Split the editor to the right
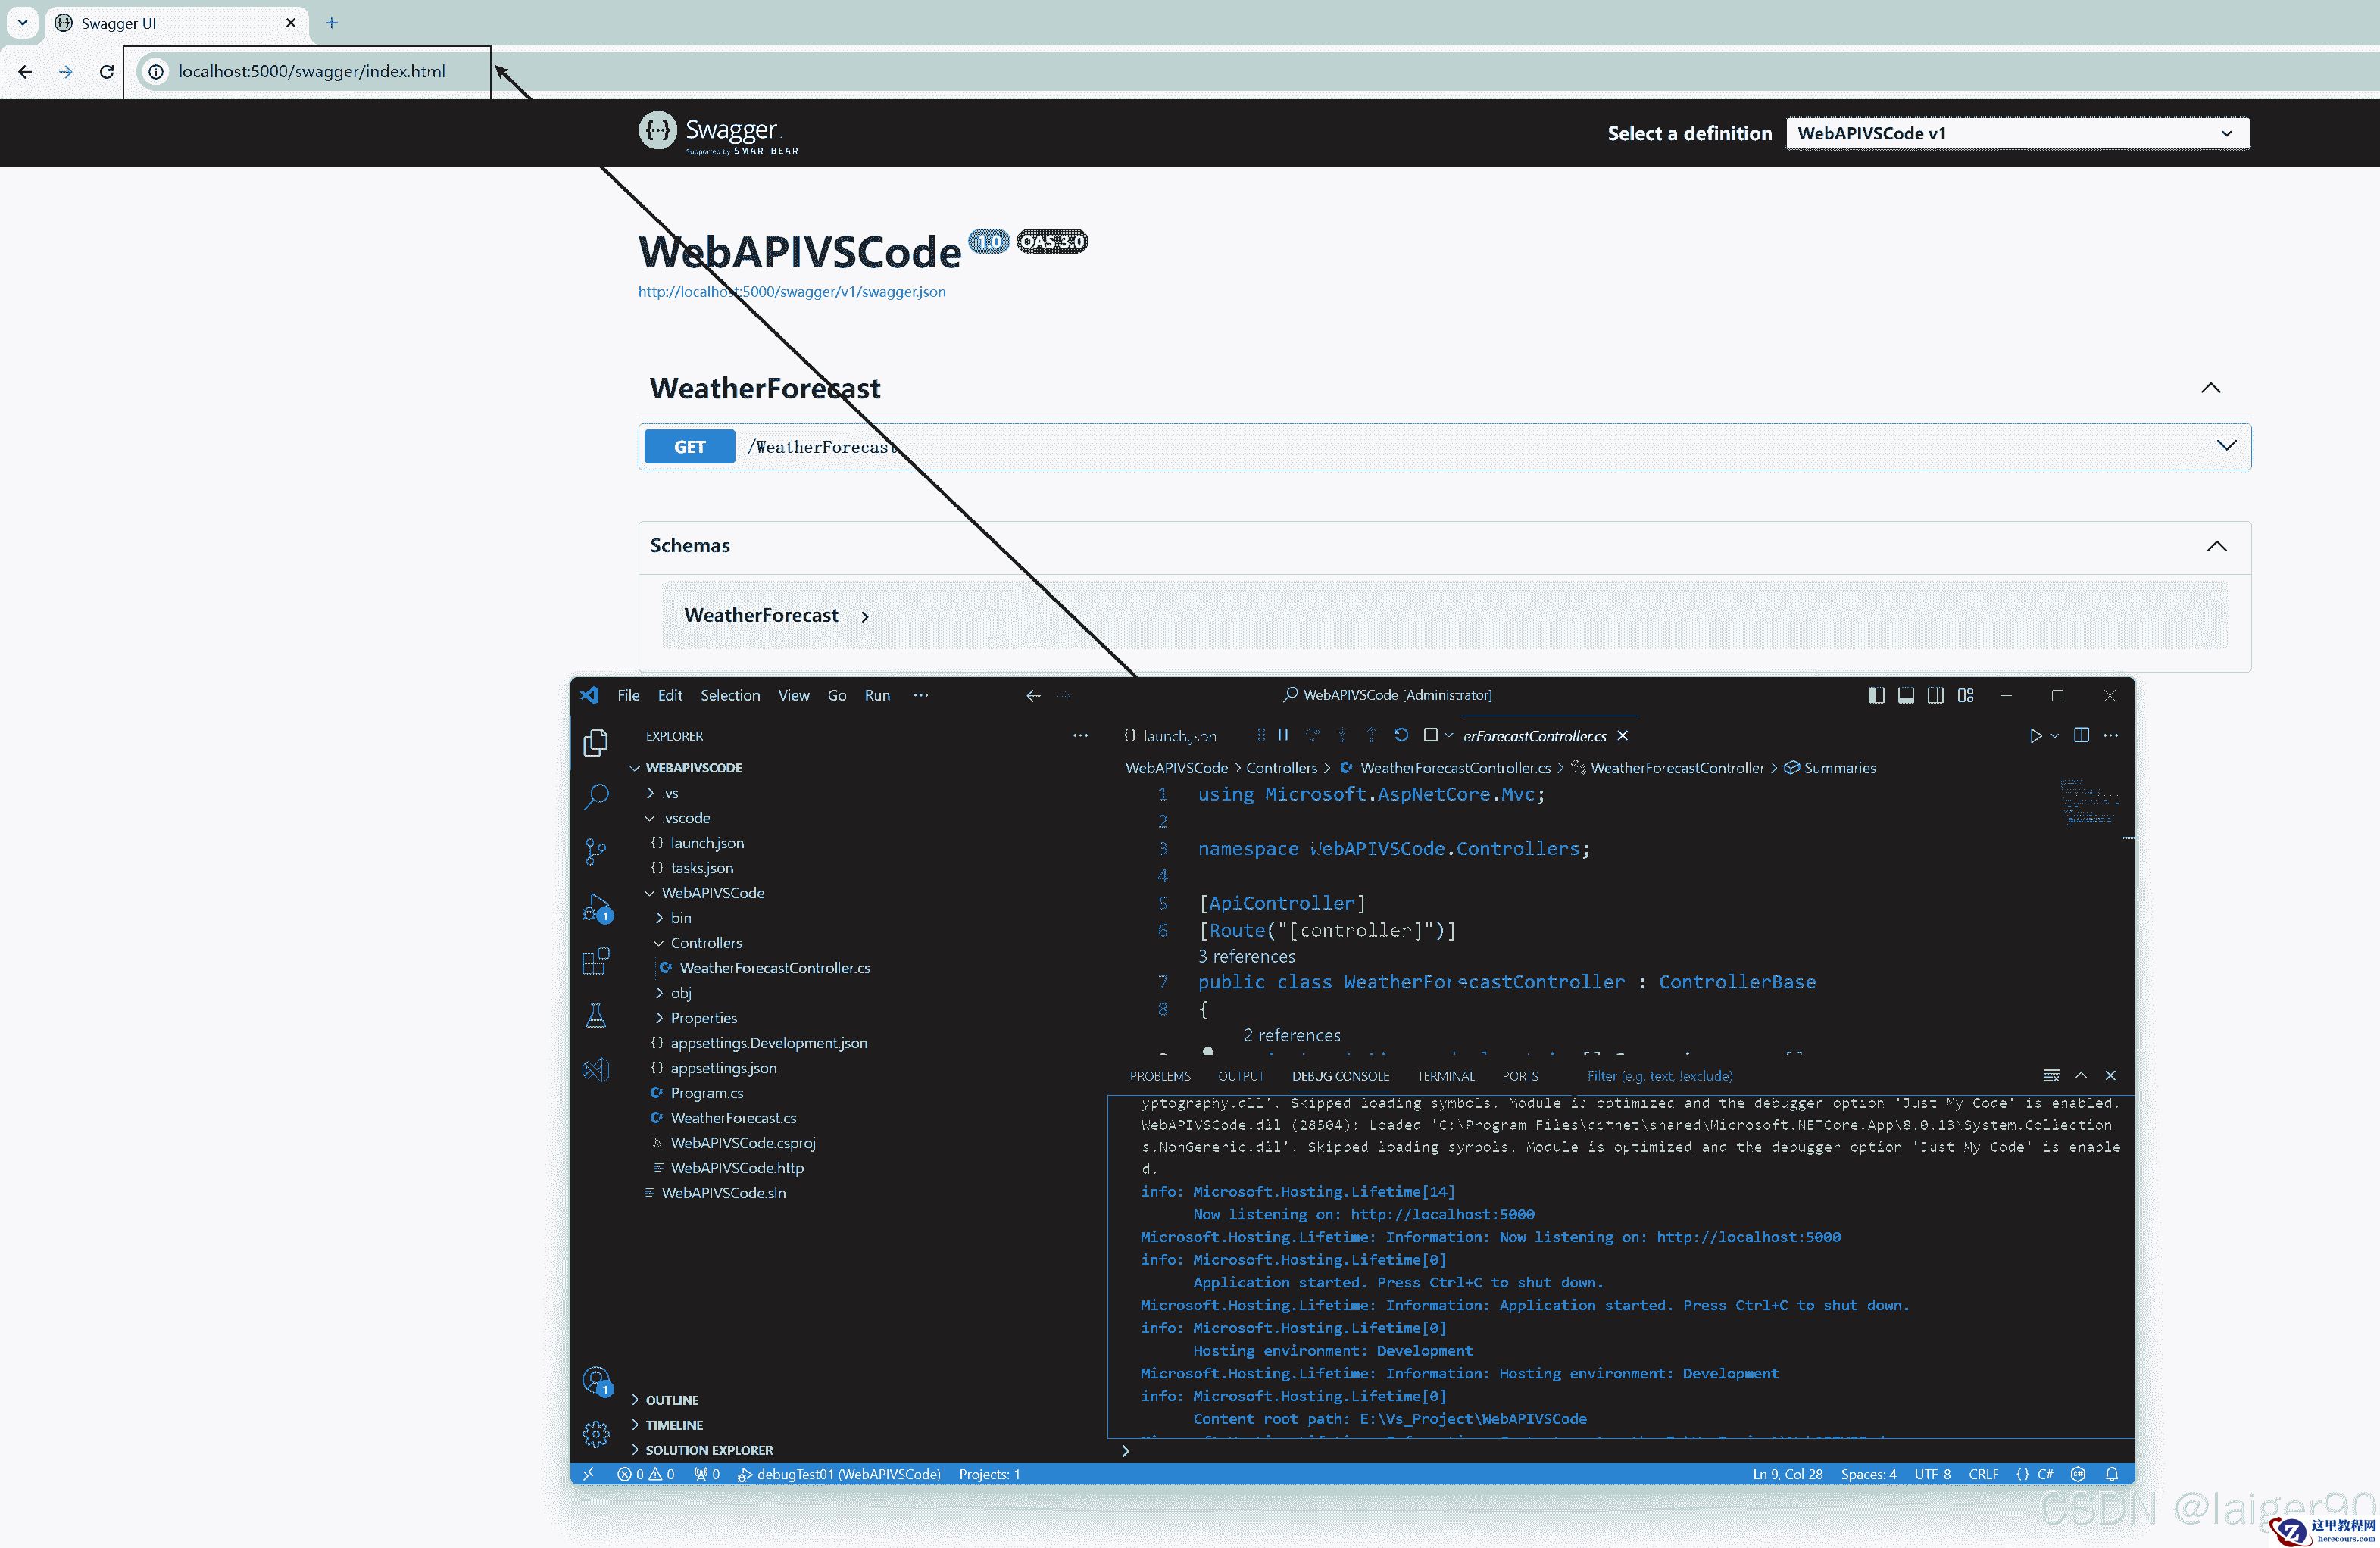 pyautogui.click(x=2081, y=735)
